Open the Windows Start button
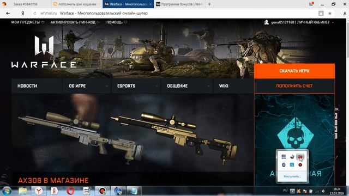Image resolution: width=349 pixels, height=196 pixels. 7,191
